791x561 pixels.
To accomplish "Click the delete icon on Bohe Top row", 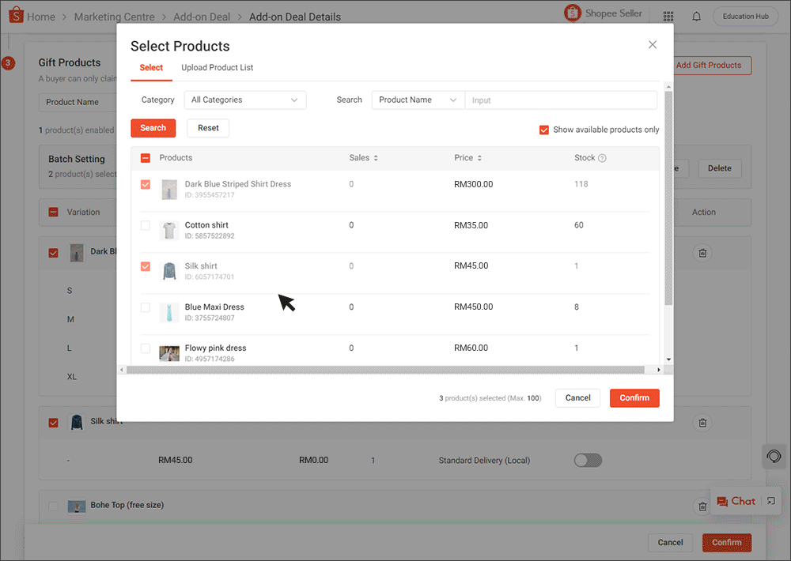I will (702, 506).
